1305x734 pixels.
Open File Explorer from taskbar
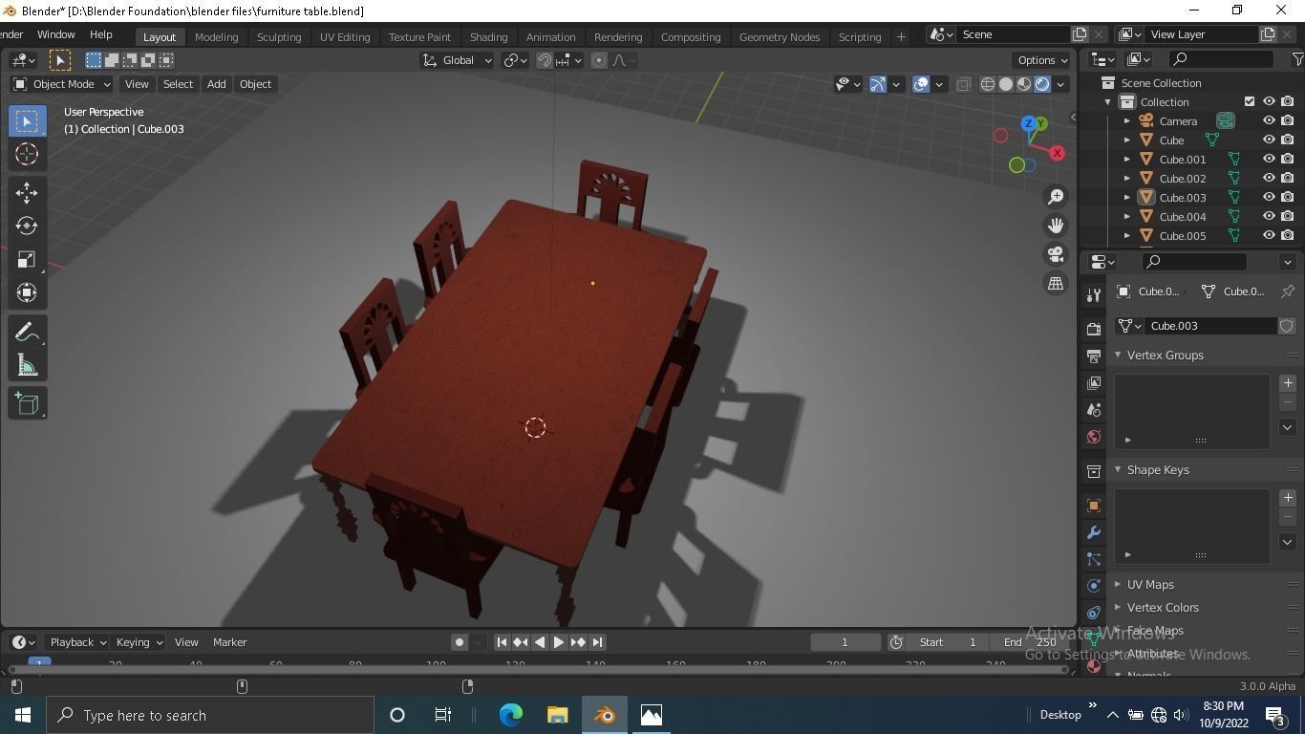pos(557,715)
